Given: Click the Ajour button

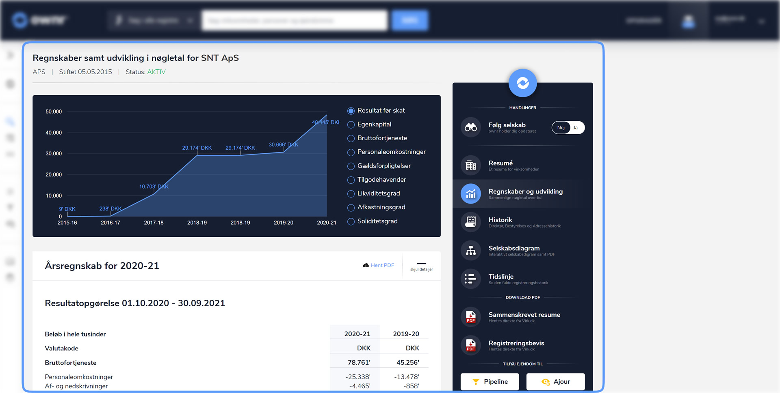Looking at the screenshot, I should click(555, 382).
